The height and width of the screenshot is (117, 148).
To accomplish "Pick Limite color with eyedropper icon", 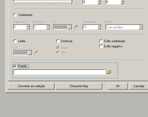I will pyautogui.click(x=36, y=53).
